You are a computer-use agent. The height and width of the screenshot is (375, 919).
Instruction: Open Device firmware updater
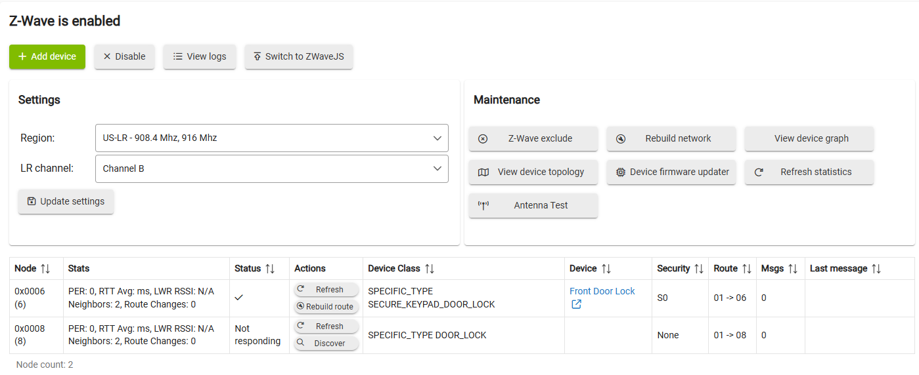click(671, 172)
